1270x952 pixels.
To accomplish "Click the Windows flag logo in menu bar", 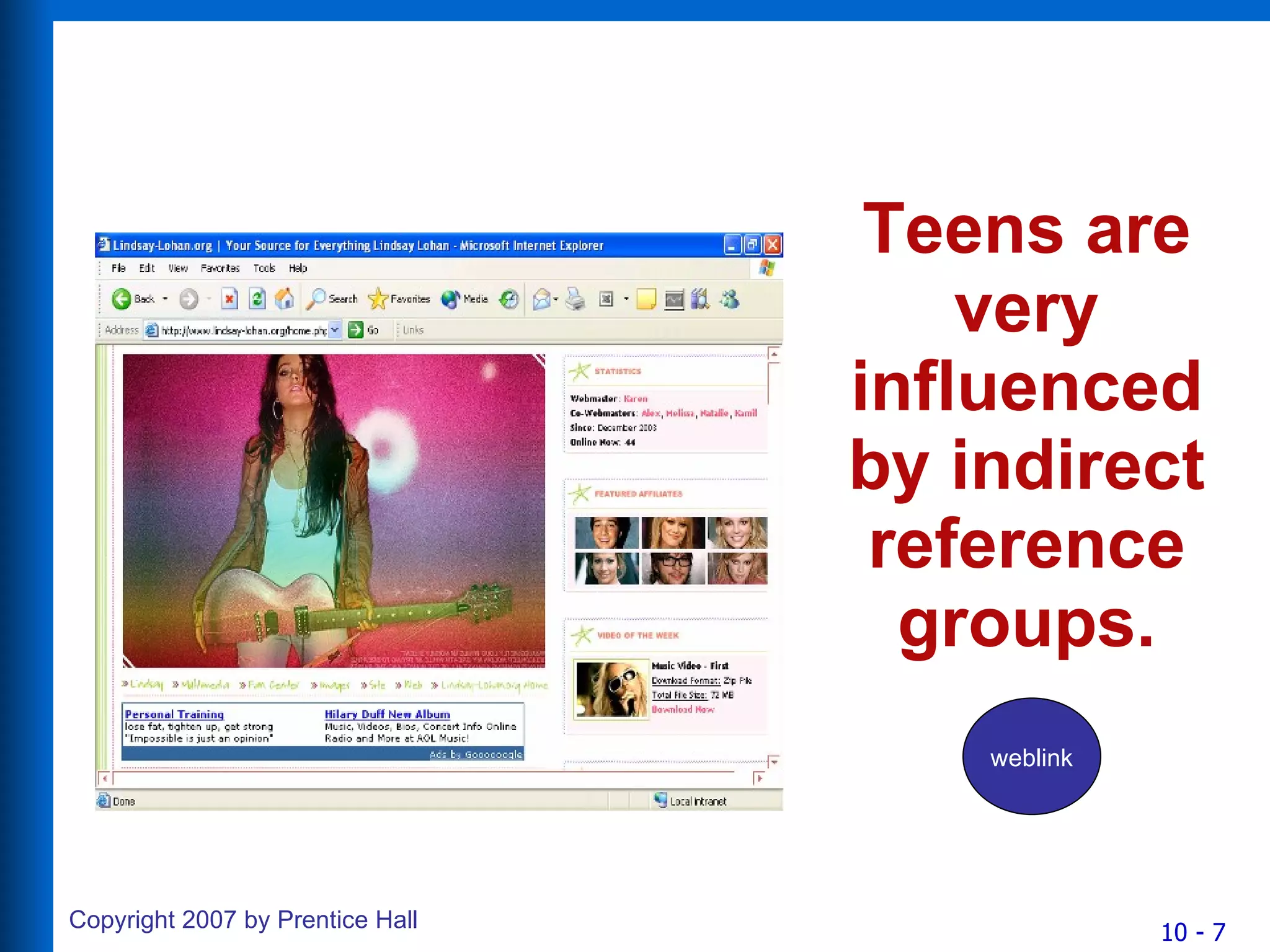I will pyautogui.click(x=767, y=268).
